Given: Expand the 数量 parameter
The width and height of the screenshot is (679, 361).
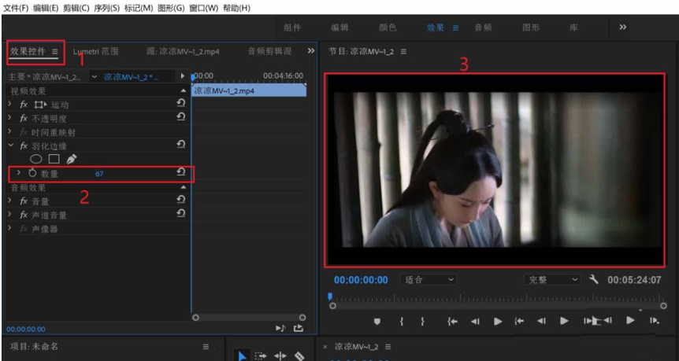Looking at the screenshot, I should pyautogui.click(x=19, y=172).
